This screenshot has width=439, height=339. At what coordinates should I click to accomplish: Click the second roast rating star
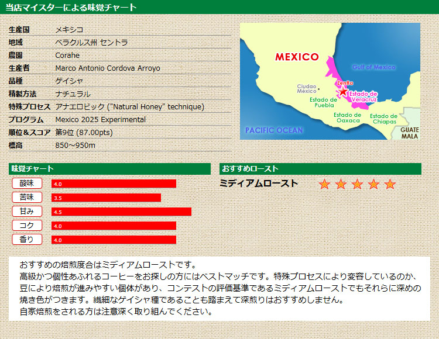pos(341,185)
